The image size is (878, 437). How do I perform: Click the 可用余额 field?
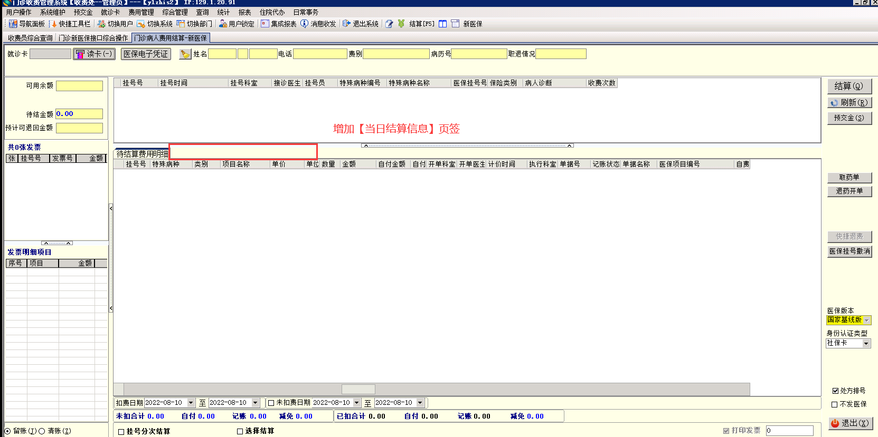(x=80, y=86)
